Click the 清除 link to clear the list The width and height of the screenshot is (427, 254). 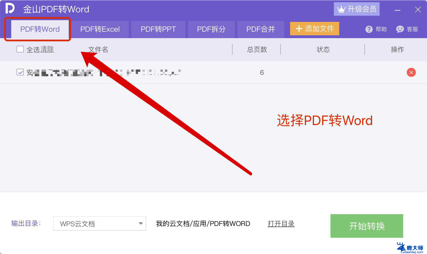47,49
